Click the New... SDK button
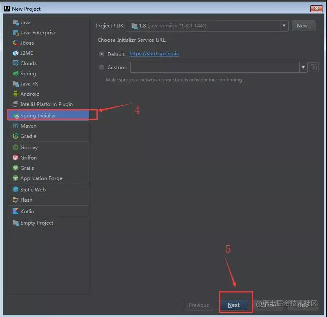This screenshot has height=317, width=327. click(x=304, y=26)
